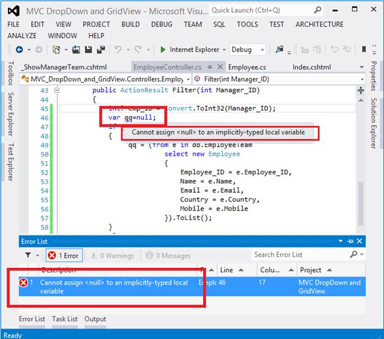Click the Save floppy disk icon

pos(88,50)
